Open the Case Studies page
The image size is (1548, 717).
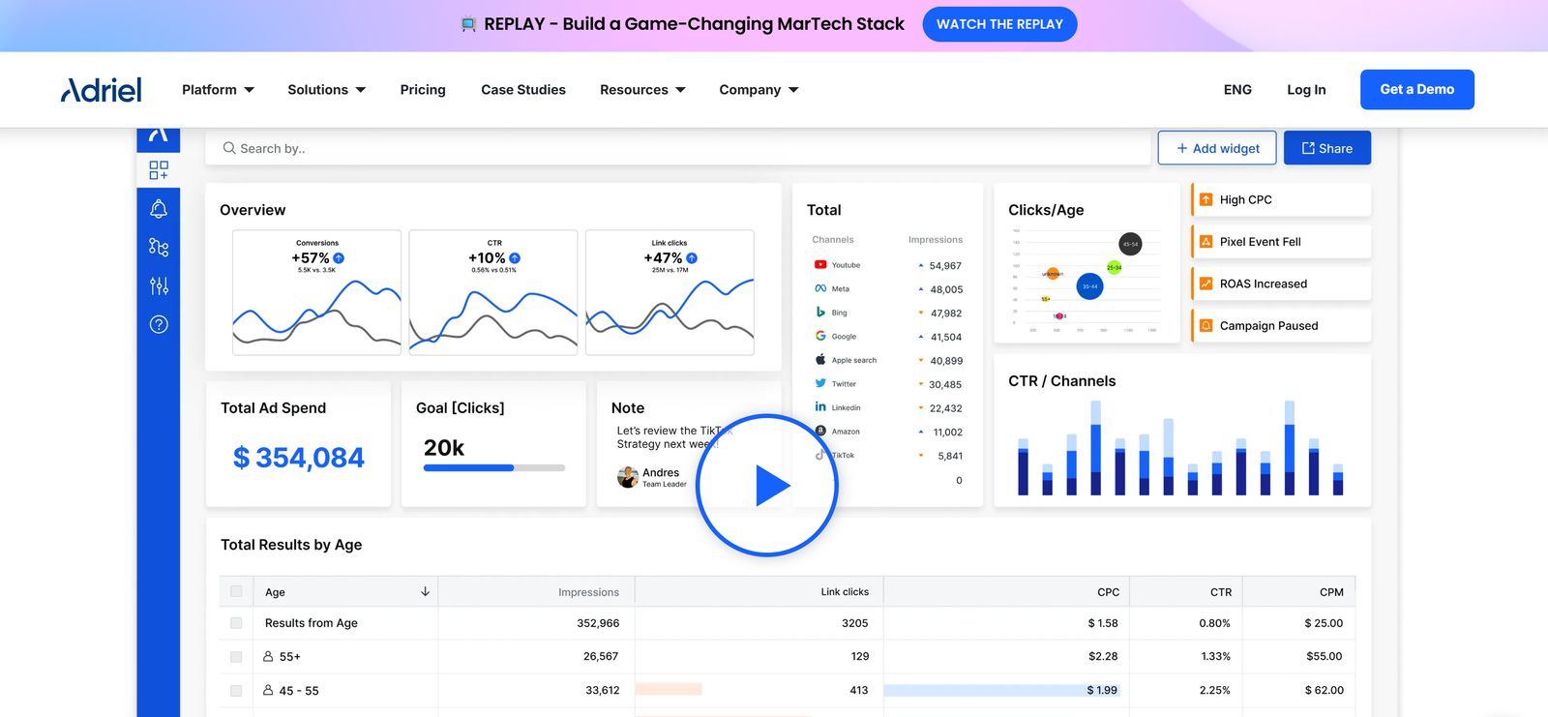[x=523, y=89]
